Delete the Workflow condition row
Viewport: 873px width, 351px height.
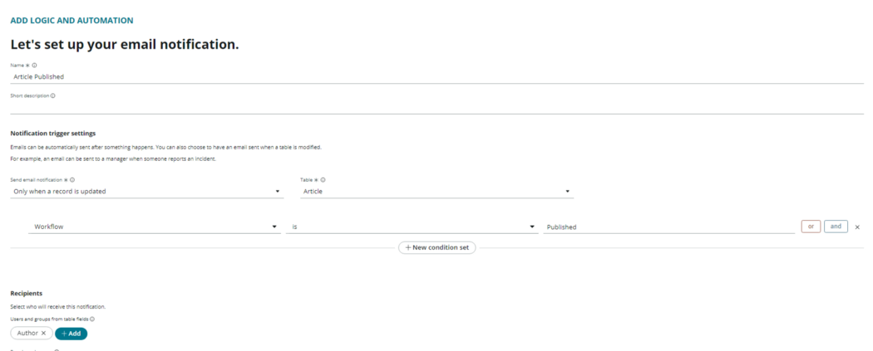click(857, 227)
